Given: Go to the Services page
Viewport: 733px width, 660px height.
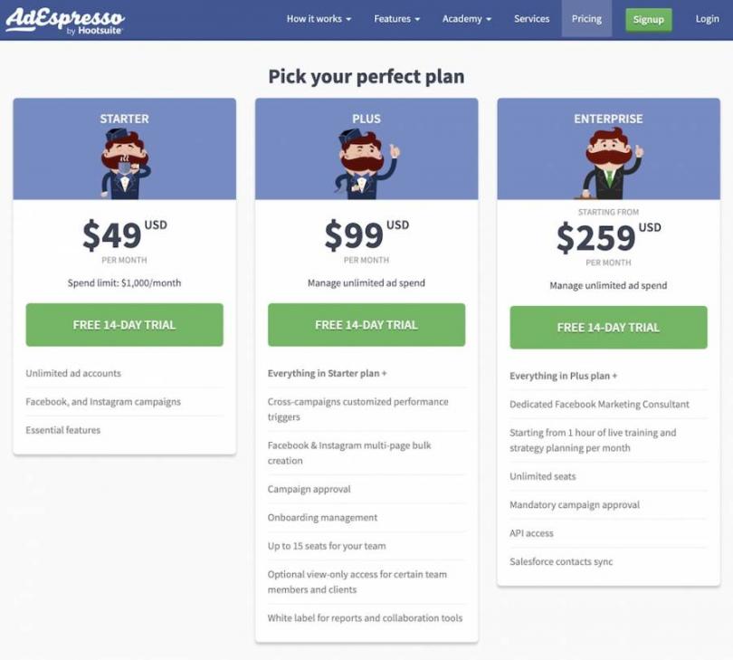Looking at the screenshot, I should [531, 19].
